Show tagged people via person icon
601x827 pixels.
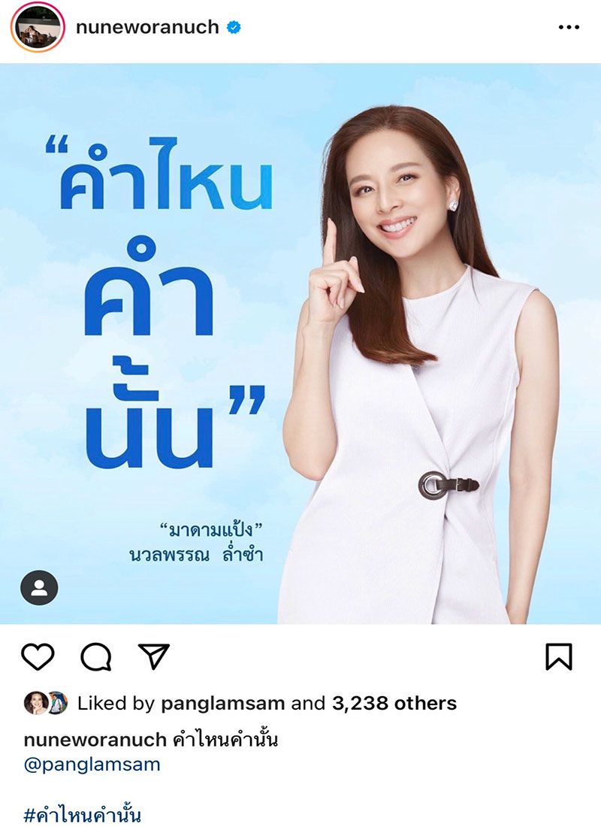[x=39, y=588]
